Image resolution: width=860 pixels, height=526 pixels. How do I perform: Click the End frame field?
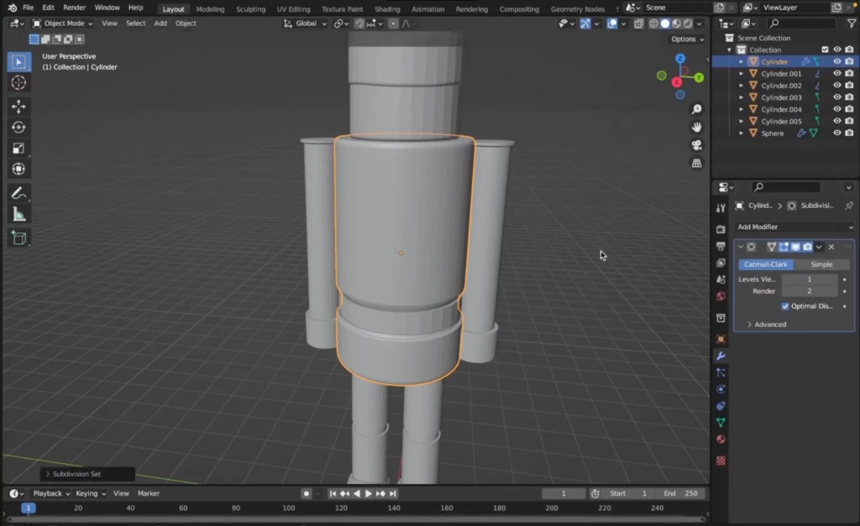point(680,493)
